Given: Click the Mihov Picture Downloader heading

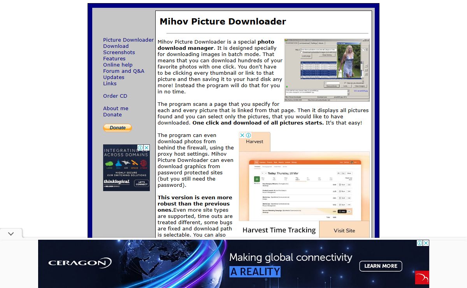Looking at the screenshot, I should click(x=223, y=21).
